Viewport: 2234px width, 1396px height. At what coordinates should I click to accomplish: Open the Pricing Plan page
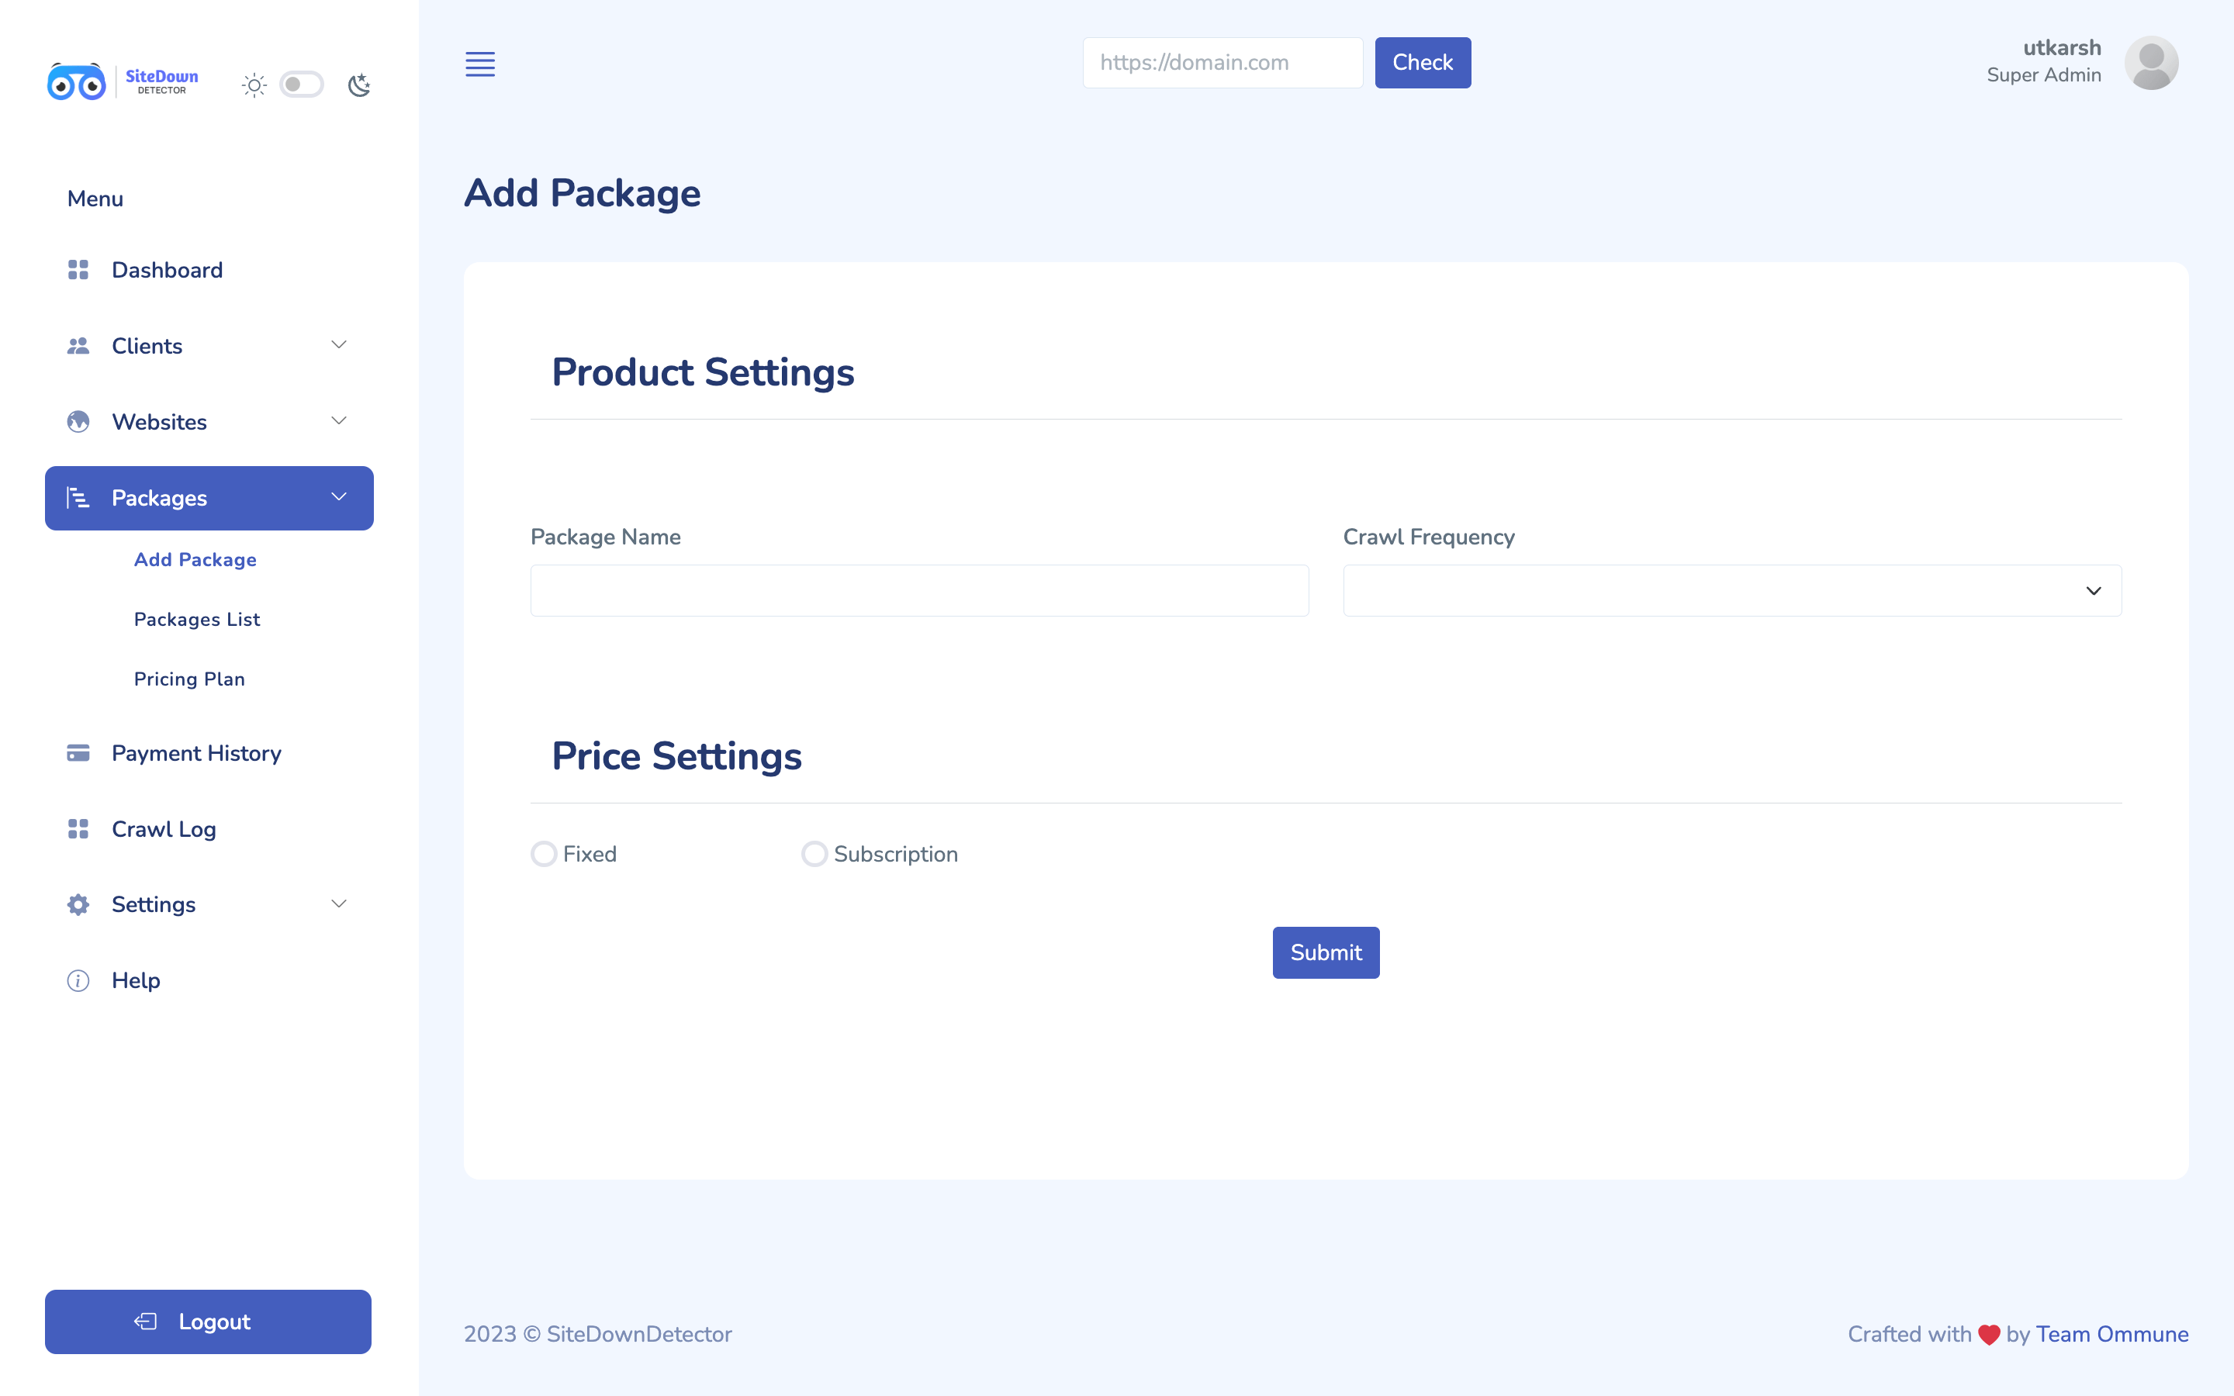190,679
